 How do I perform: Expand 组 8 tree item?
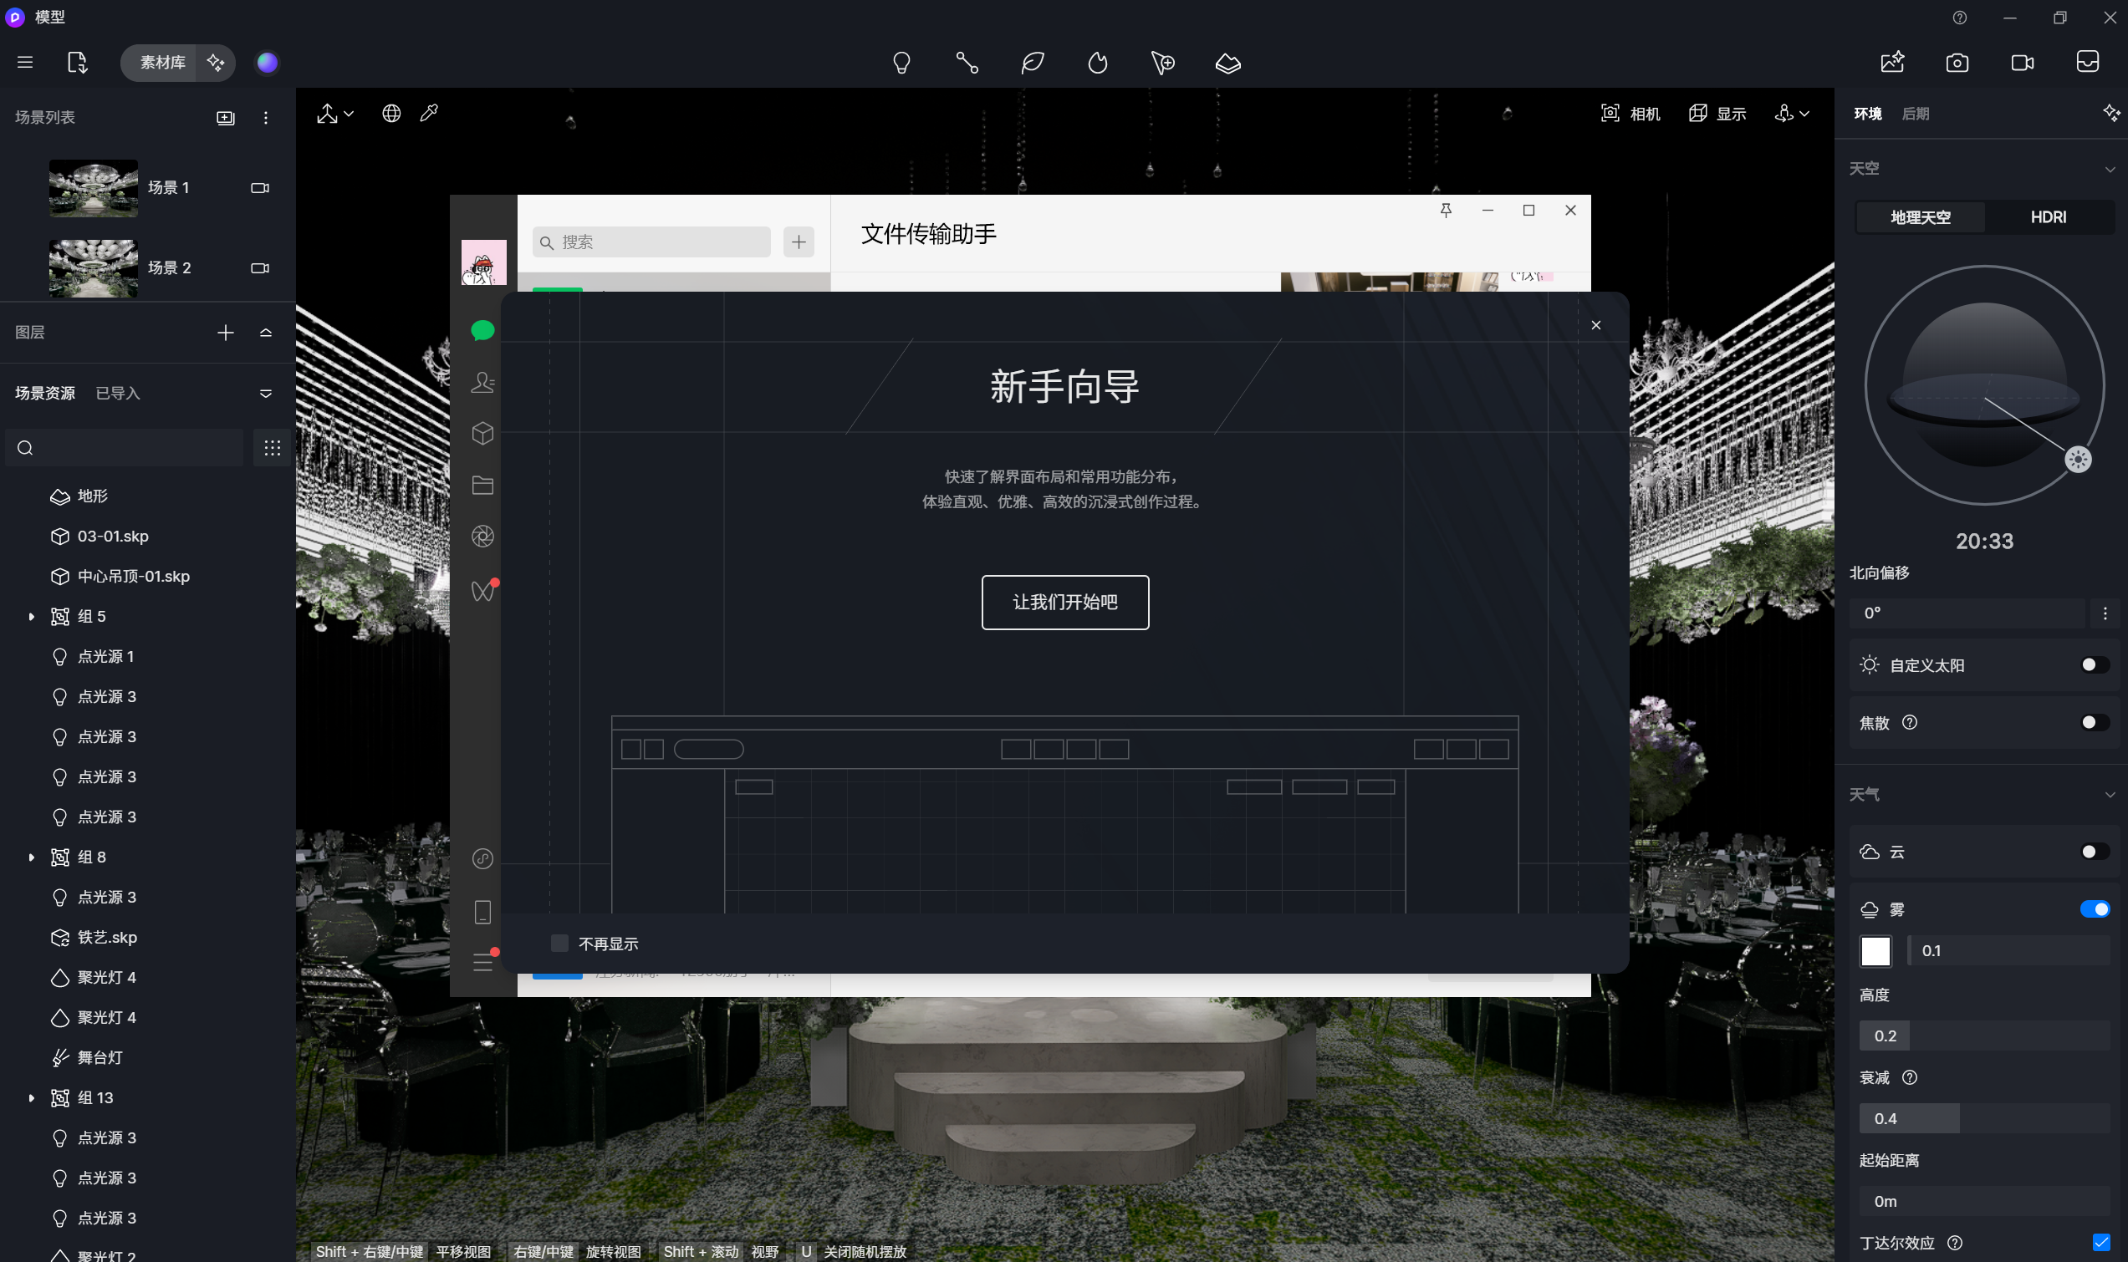pyautogui.click(x=32, y=857)
